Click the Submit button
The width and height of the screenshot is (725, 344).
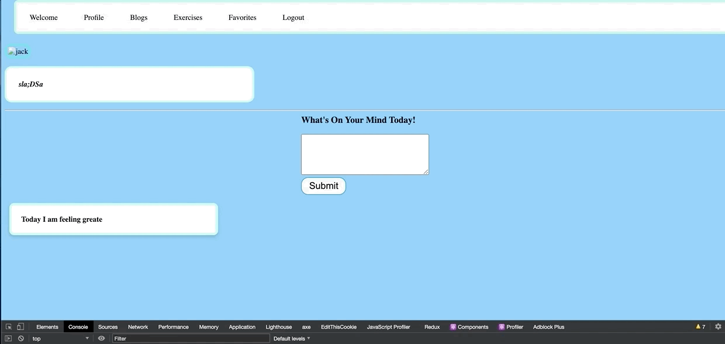323,186
